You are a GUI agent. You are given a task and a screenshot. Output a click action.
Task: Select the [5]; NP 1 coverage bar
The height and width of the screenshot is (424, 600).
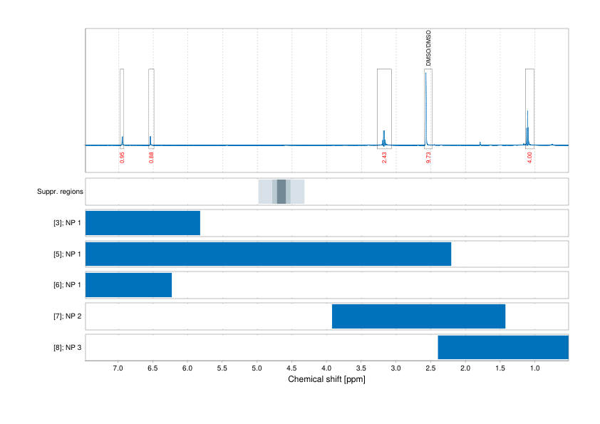(x=267, y=253)
